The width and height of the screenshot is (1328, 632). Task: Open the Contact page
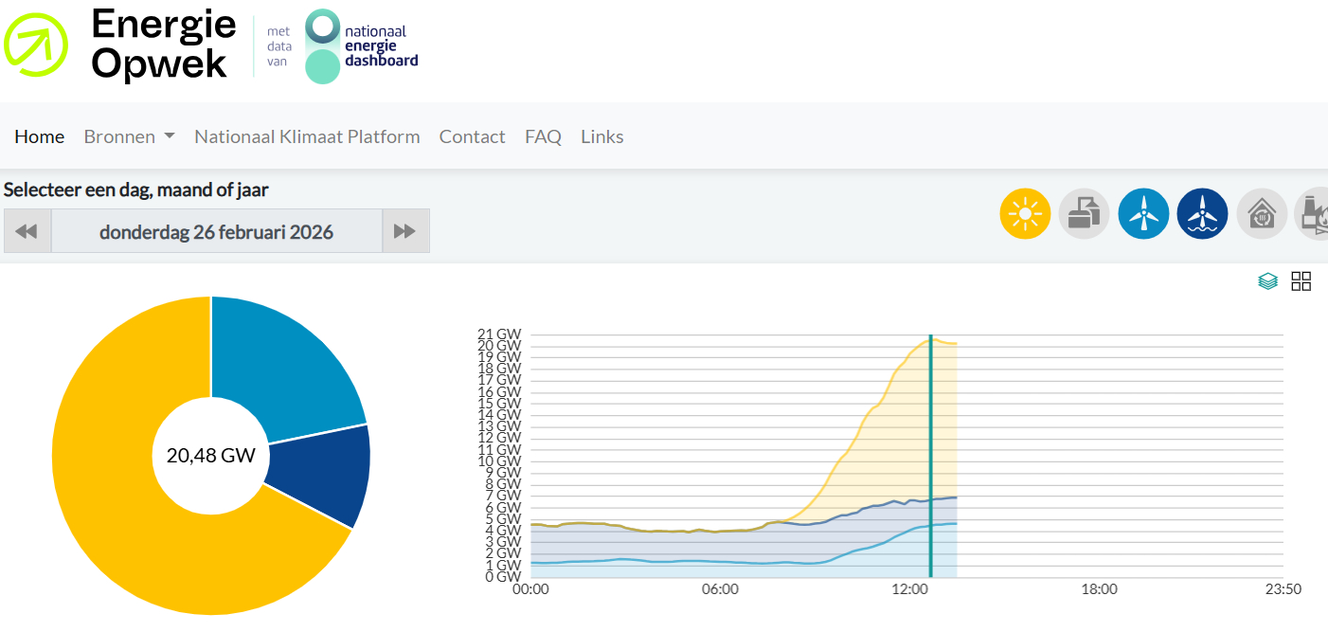coord(472,136)
